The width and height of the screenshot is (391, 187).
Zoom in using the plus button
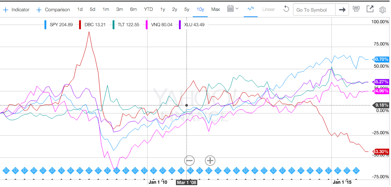210,160
